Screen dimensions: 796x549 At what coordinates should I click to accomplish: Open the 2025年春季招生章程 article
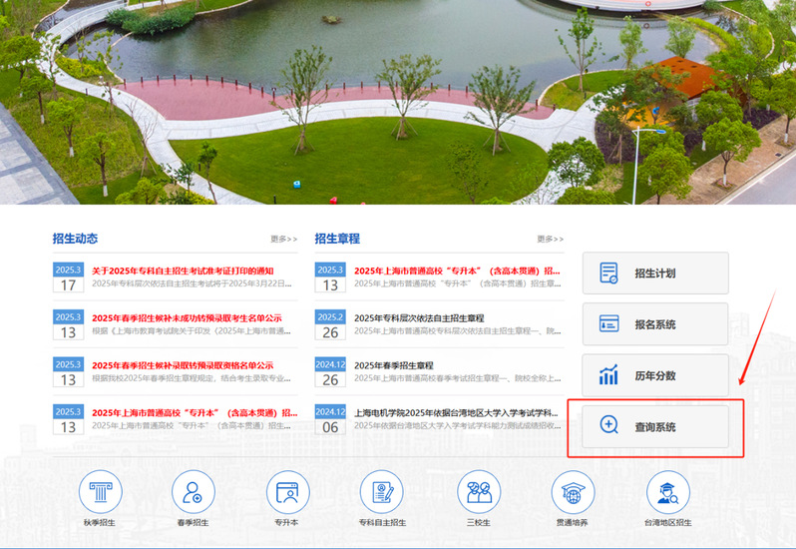tap(394, 365)
